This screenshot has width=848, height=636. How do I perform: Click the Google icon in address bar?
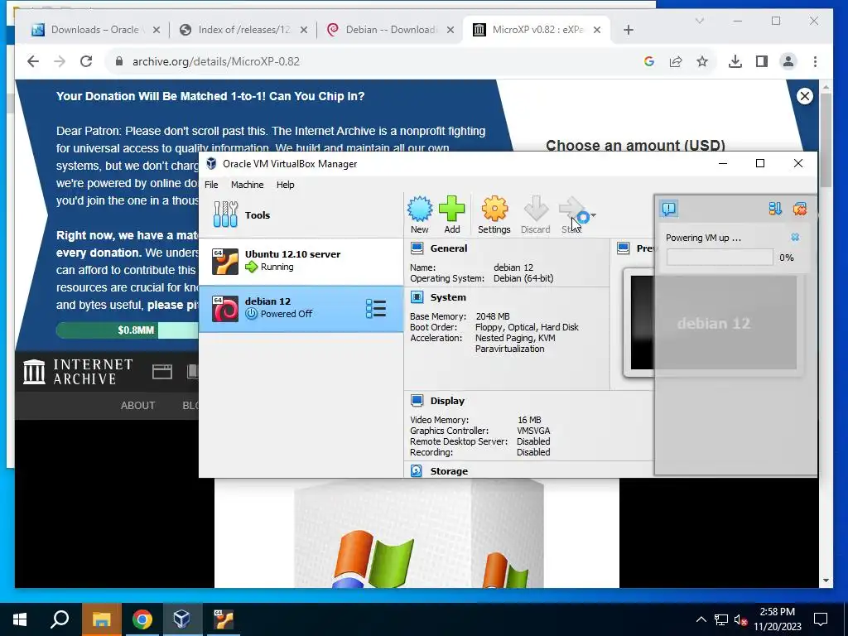(x=649, y=61)
